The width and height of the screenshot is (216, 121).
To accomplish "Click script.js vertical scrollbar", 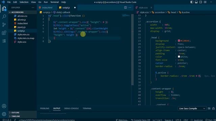I will (132, 49).
